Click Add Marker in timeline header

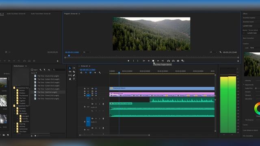coord(95,73)
